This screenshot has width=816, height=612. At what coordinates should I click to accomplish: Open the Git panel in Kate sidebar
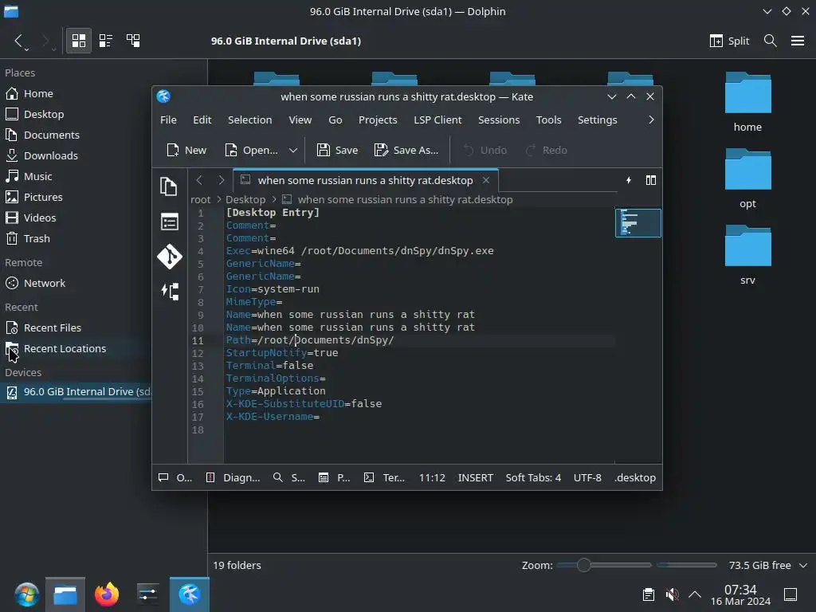pyautogui.click(x=170, y=257)
